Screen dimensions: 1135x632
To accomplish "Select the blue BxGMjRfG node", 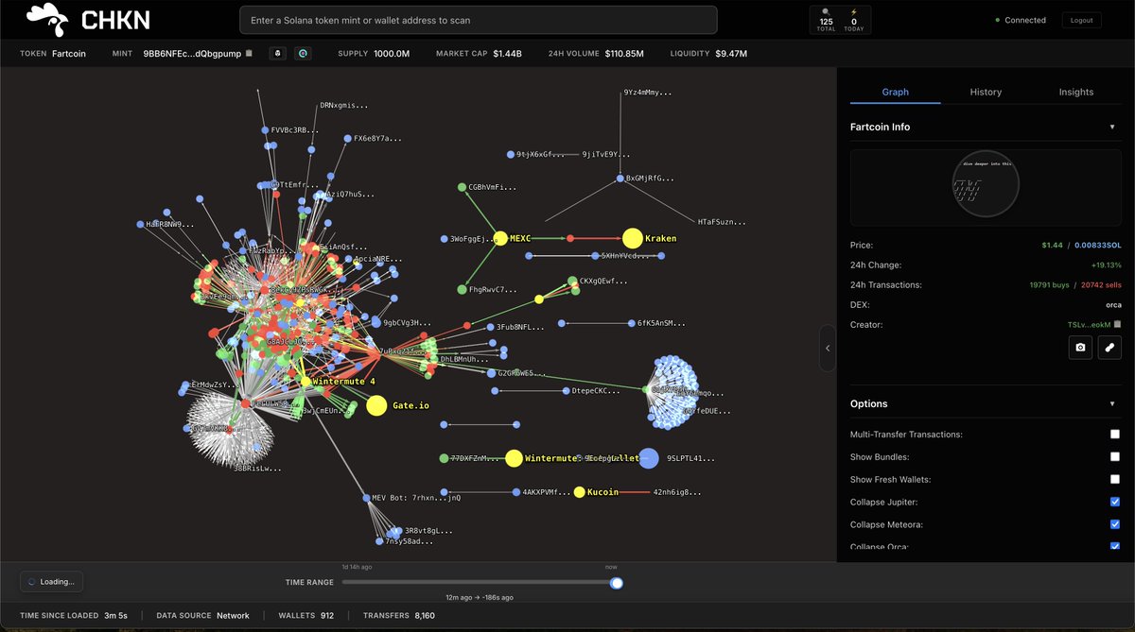I will [620, 178].
